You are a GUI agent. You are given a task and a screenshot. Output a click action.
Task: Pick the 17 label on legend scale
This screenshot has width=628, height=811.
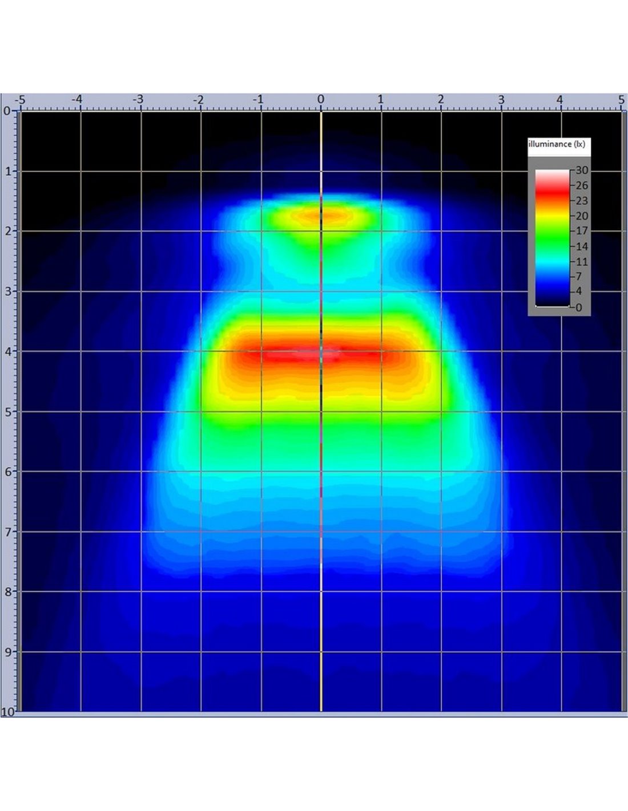(582, 231)
